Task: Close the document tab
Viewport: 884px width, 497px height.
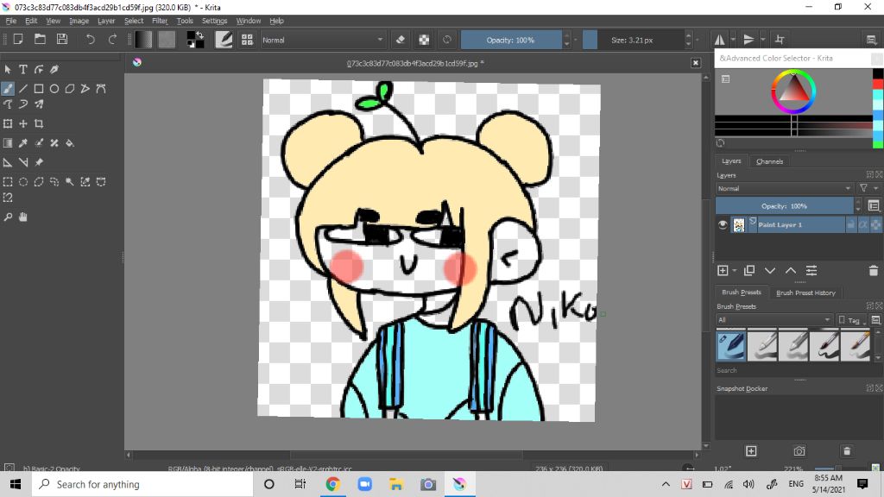Action: pos(696,62)
